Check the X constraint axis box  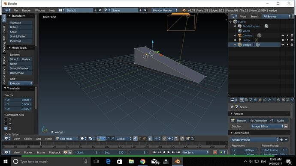click(x=6, y=119)
